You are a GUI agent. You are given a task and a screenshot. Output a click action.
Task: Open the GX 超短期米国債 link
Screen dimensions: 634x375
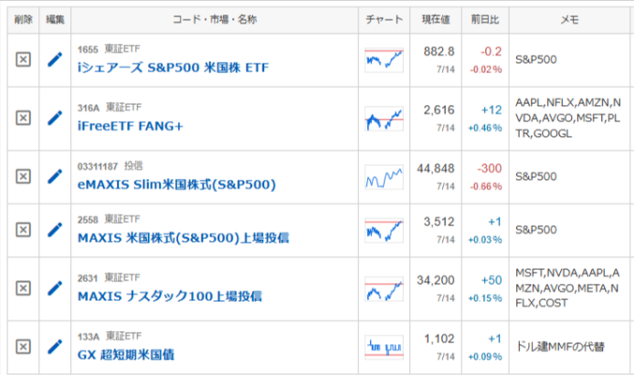(126, 355)
